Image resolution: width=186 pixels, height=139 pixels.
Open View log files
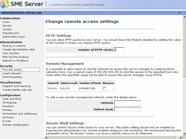11,53
